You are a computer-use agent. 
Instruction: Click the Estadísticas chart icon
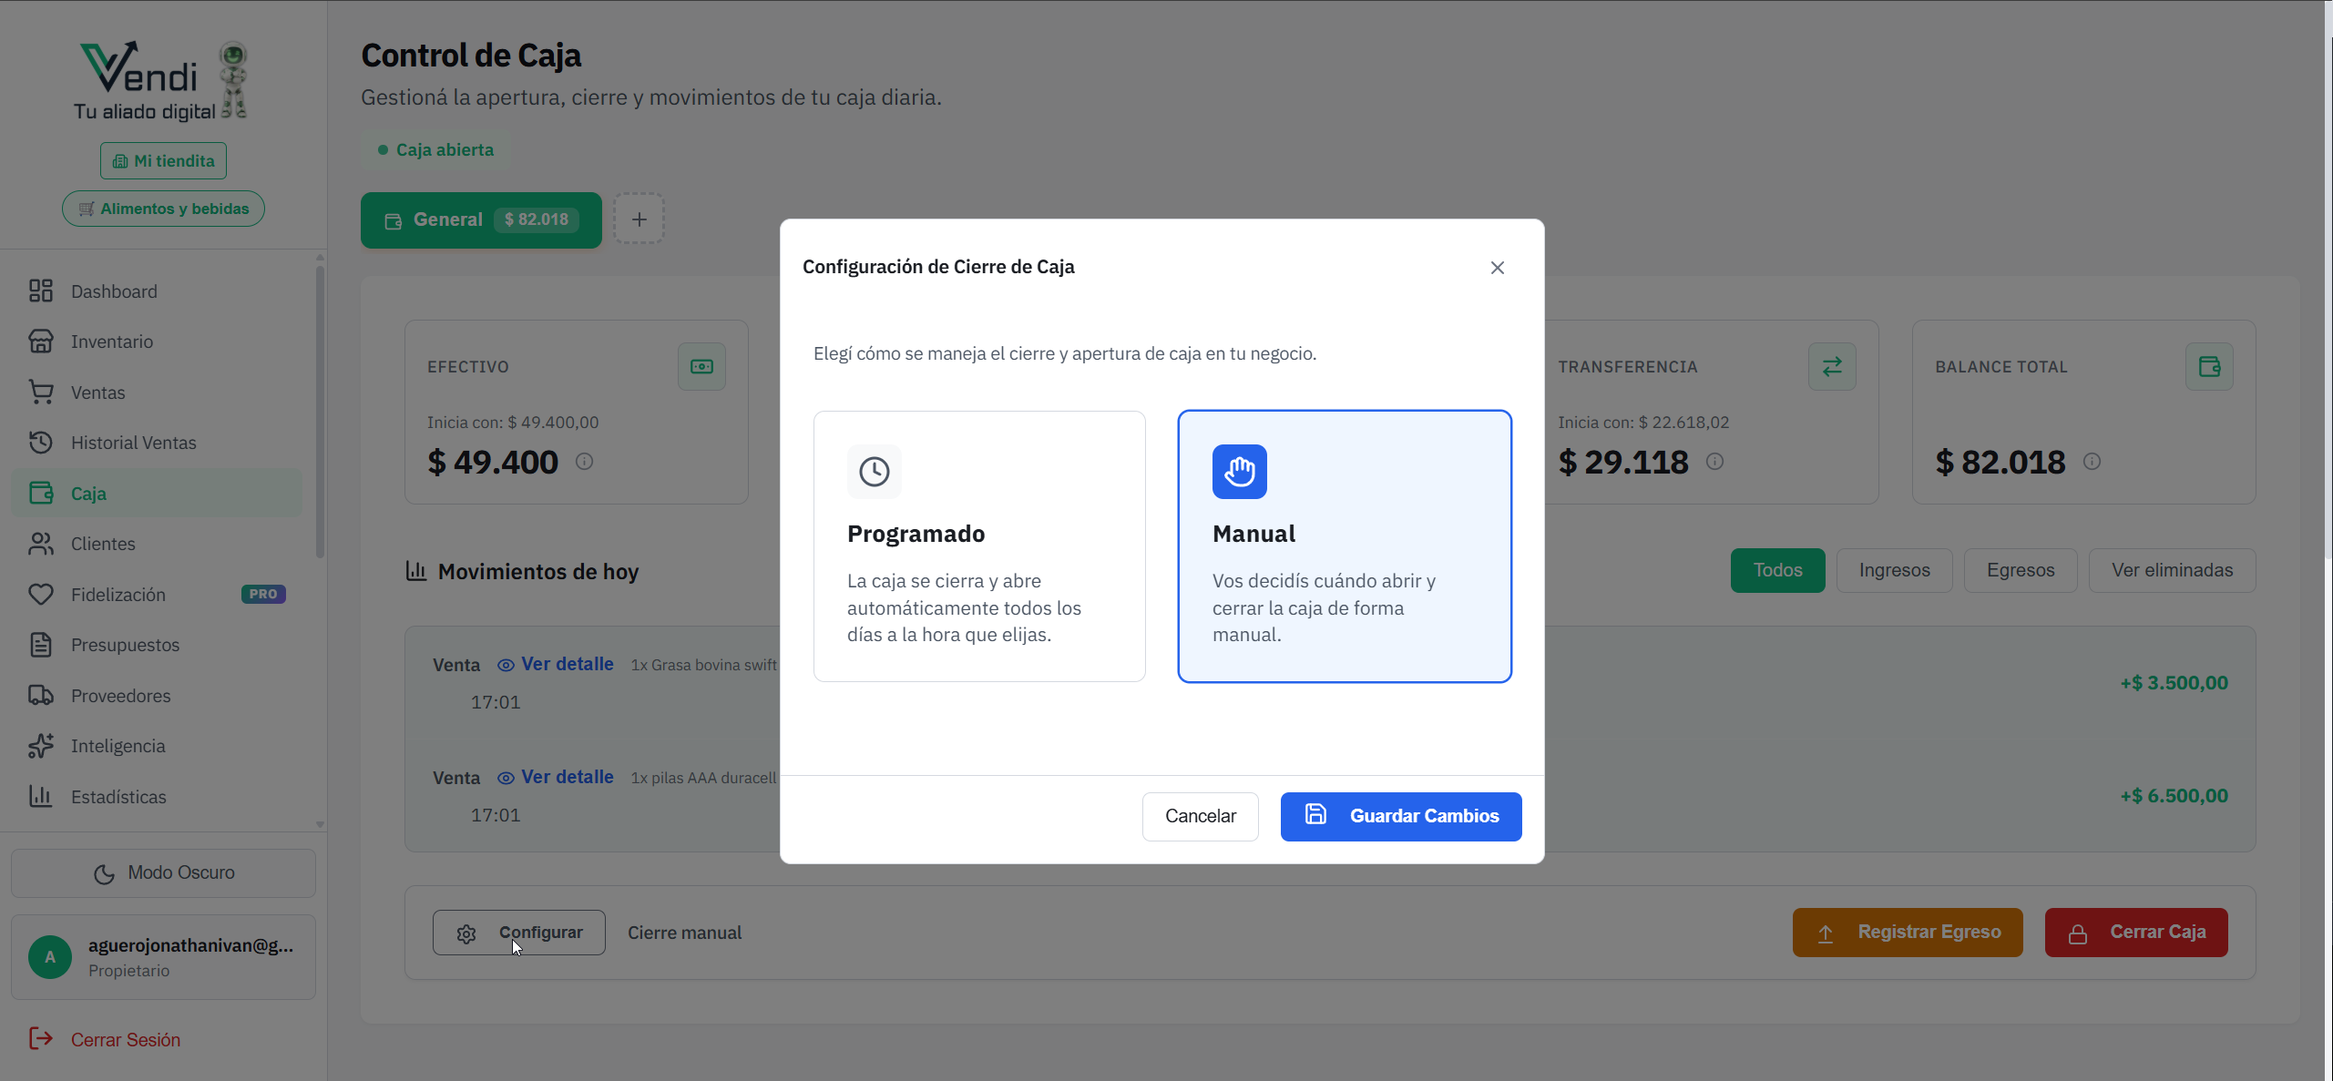[x=42, y=796]
